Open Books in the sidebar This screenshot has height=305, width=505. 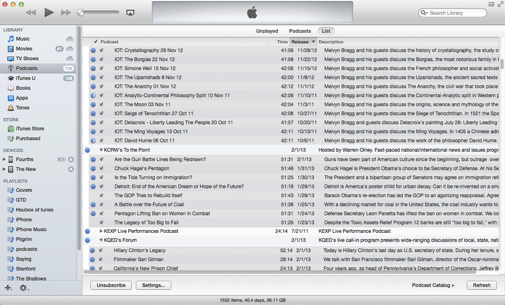click(x=23, y=88)
